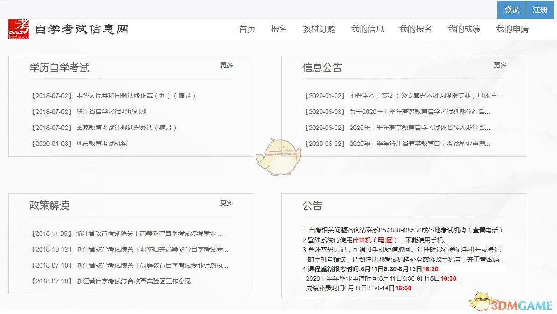
Task: Click 更多 in the 信息公告 panel
Action: [500, 65]
